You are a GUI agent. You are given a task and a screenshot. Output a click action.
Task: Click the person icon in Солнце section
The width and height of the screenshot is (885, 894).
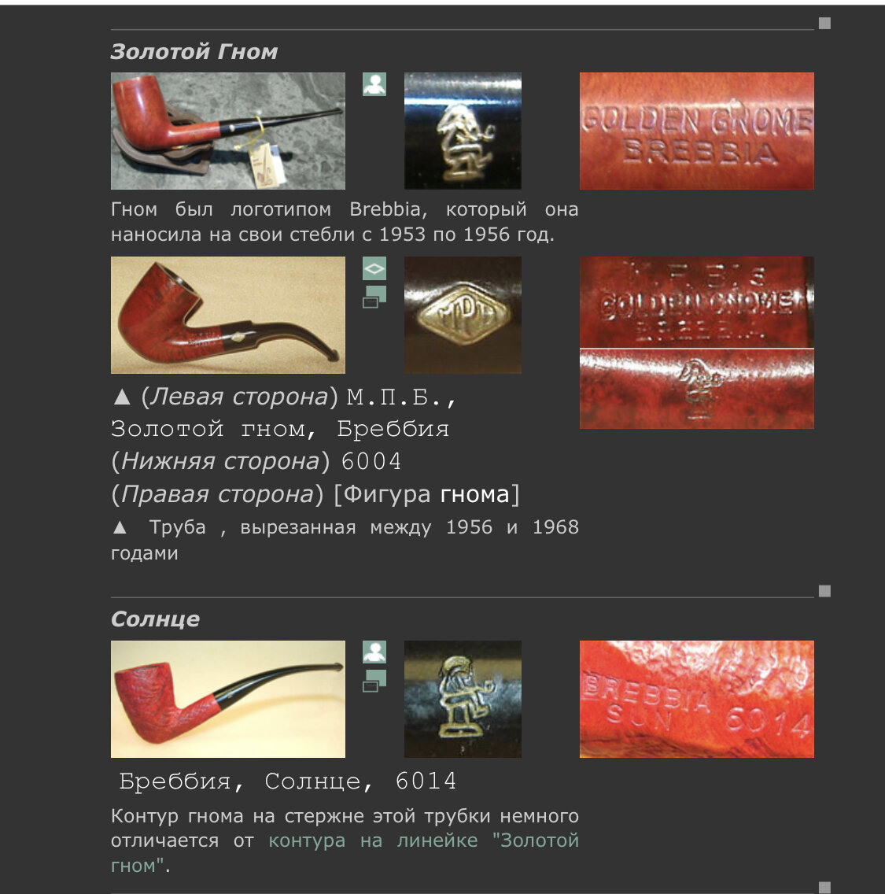[x=374, y=652]
